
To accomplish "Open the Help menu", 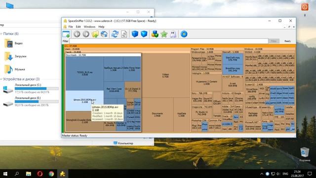I will (x=101, y=27).
